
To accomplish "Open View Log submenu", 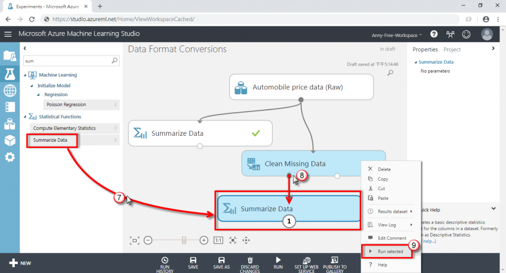I will pos(391,225).
